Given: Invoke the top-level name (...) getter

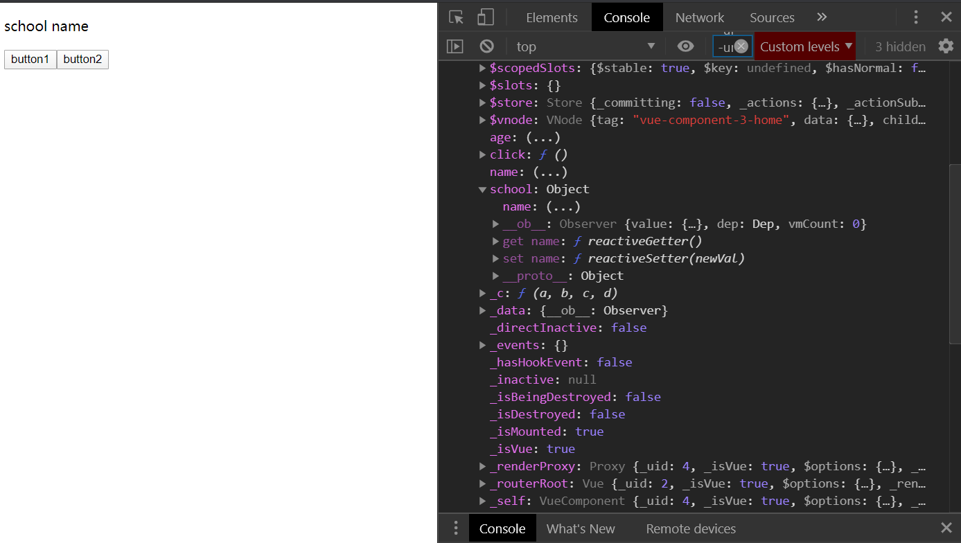Looking at the screenshot, I should point(550,172).
